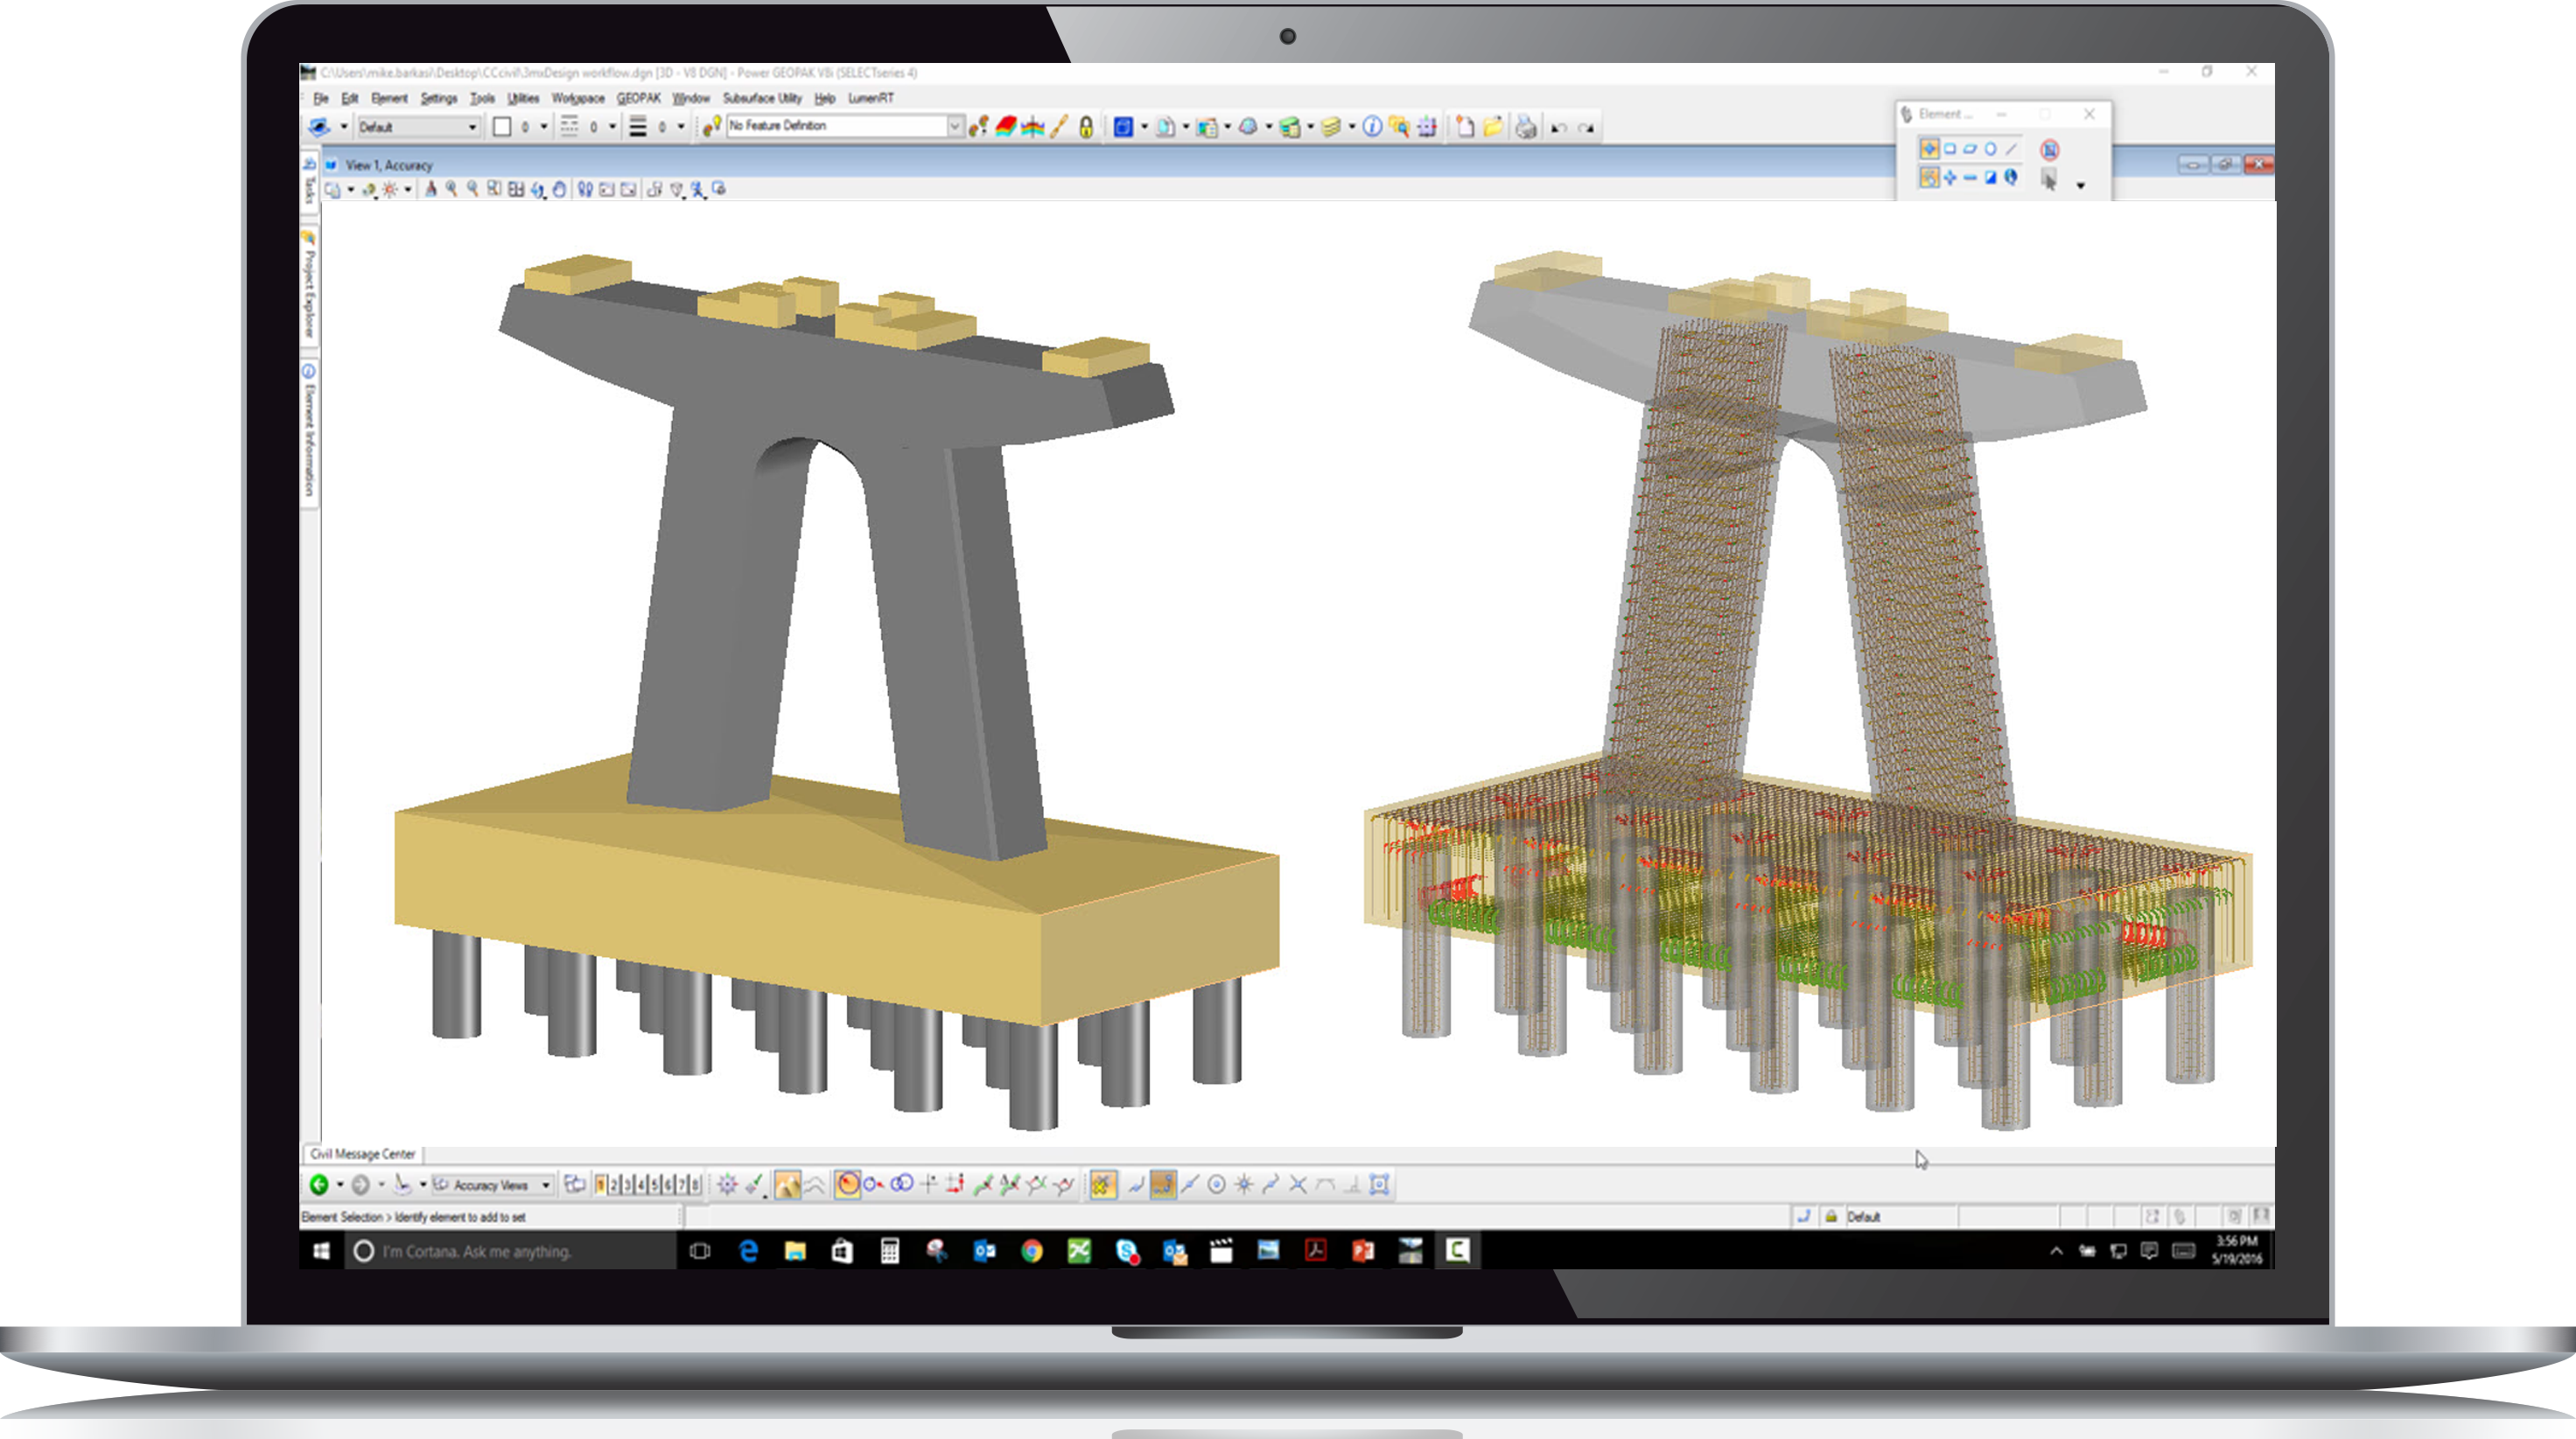Click the Fit View icon
The height and width of the screenshot is (1439, 2576).
point(518,189)
